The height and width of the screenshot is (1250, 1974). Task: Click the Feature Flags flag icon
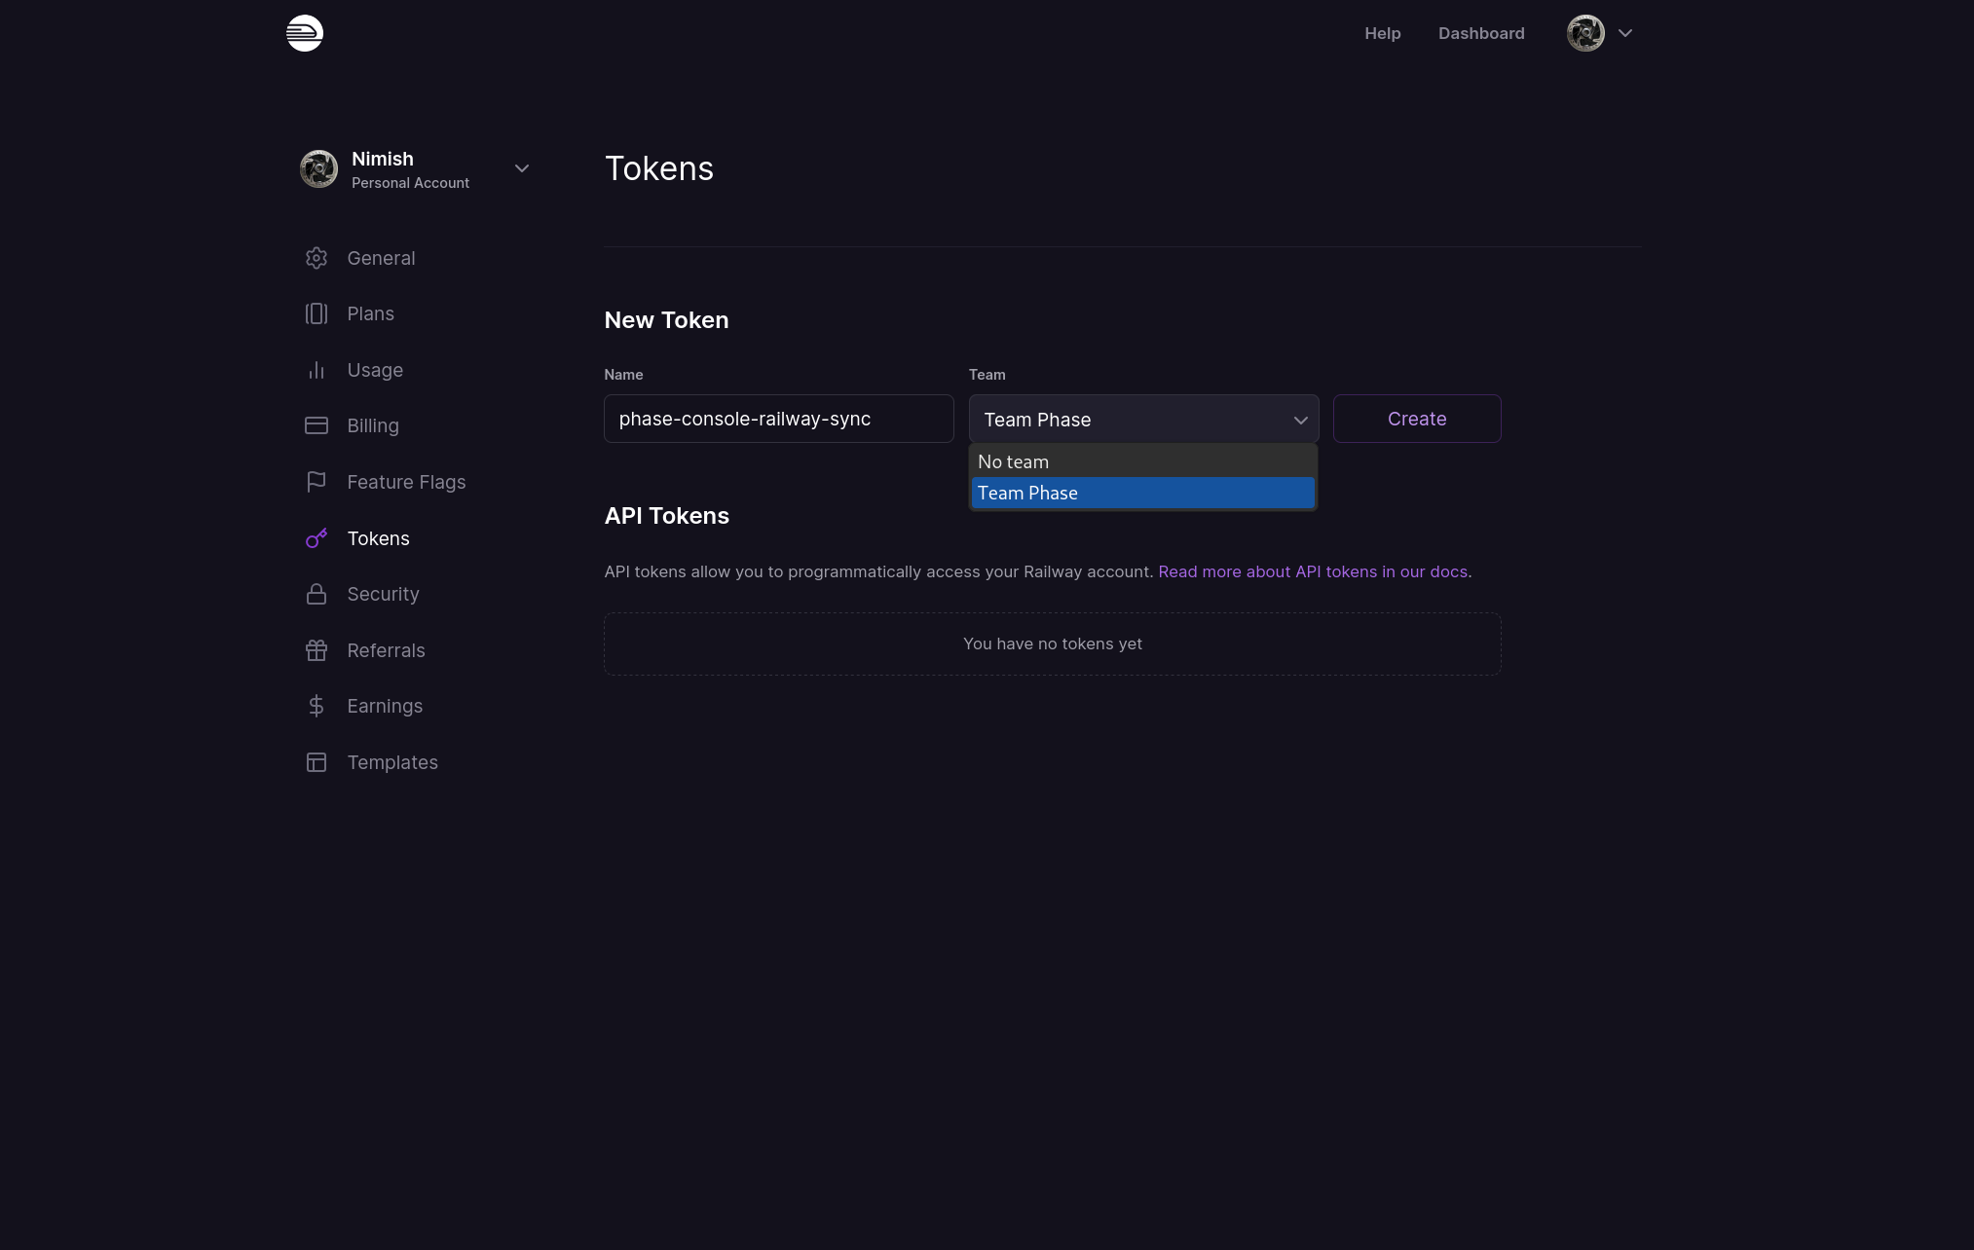point(317,482)
